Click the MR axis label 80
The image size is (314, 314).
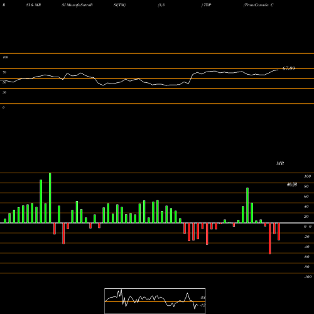[306, 187]
